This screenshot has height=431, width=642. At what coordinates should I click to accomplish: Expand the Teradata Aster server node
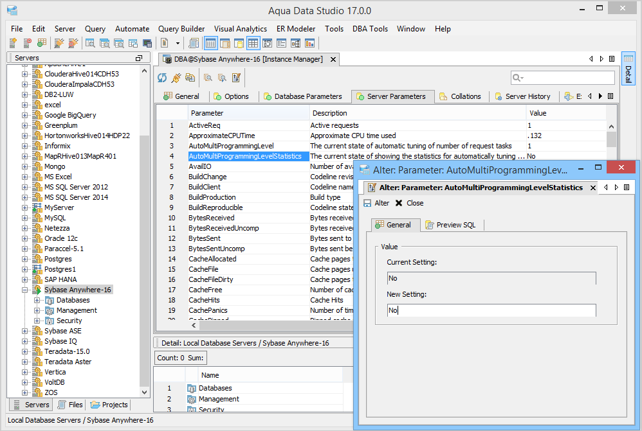tap(24, 362)
